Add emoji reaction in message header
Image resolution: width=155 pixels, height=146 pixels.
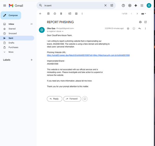pyautogui.click(x=134, y=29)
